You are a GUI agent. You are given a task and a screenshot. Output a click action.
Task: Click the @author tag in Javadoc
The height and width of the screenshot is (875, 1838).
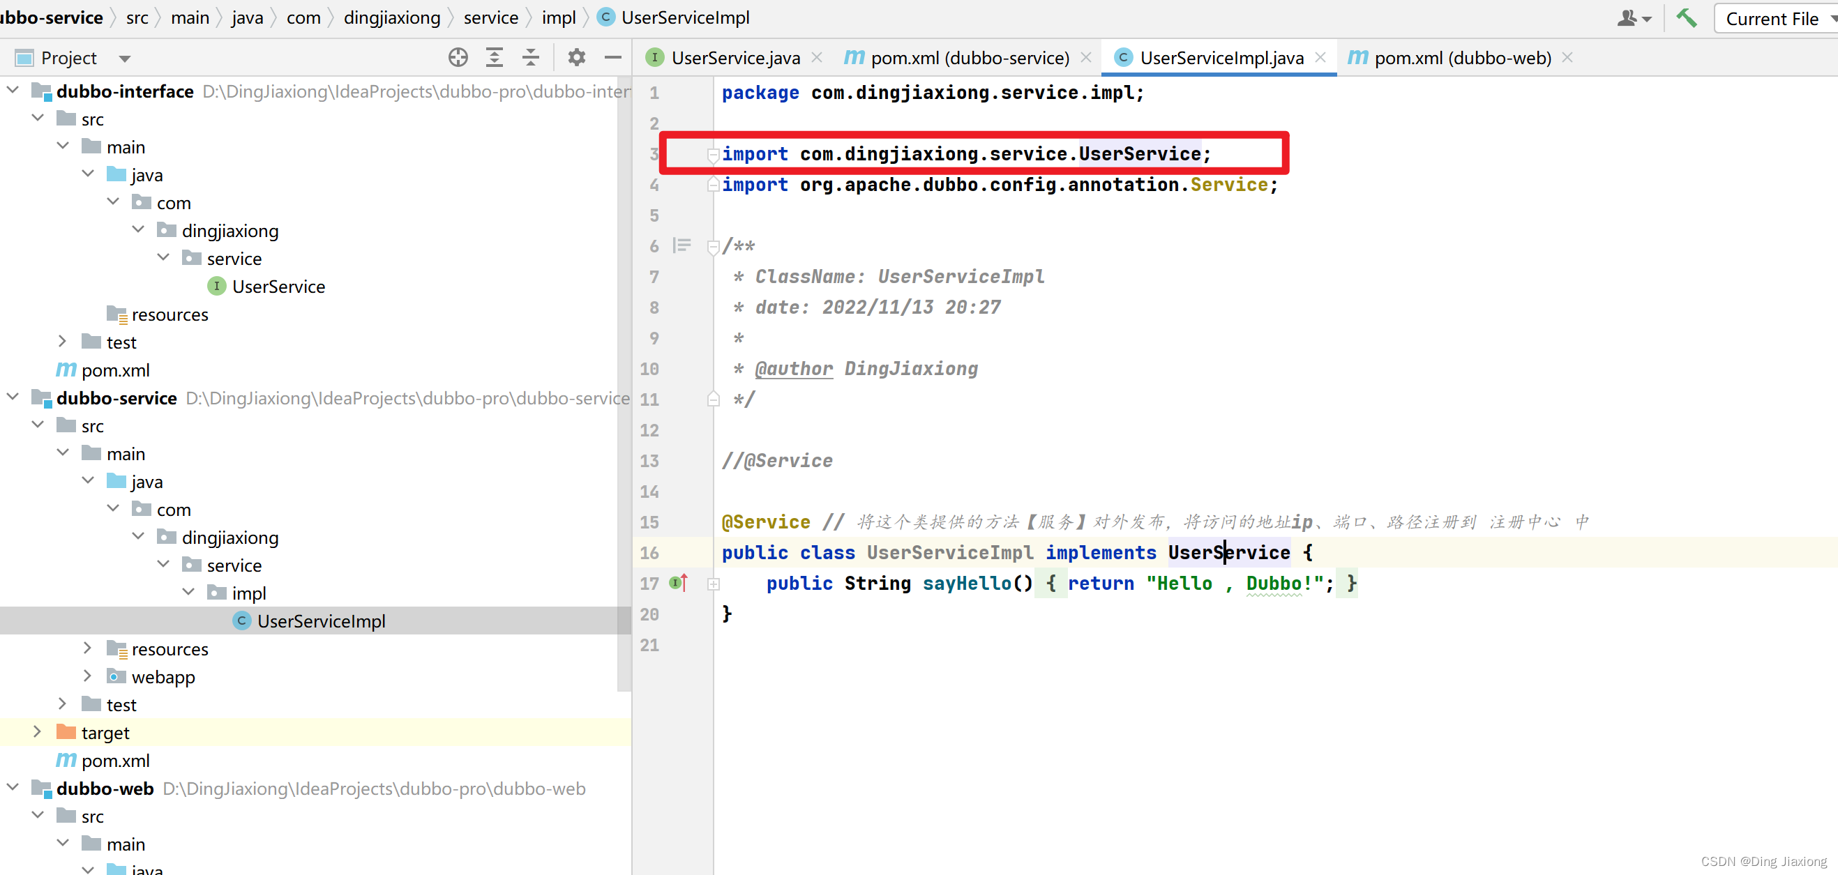(793, 369)
